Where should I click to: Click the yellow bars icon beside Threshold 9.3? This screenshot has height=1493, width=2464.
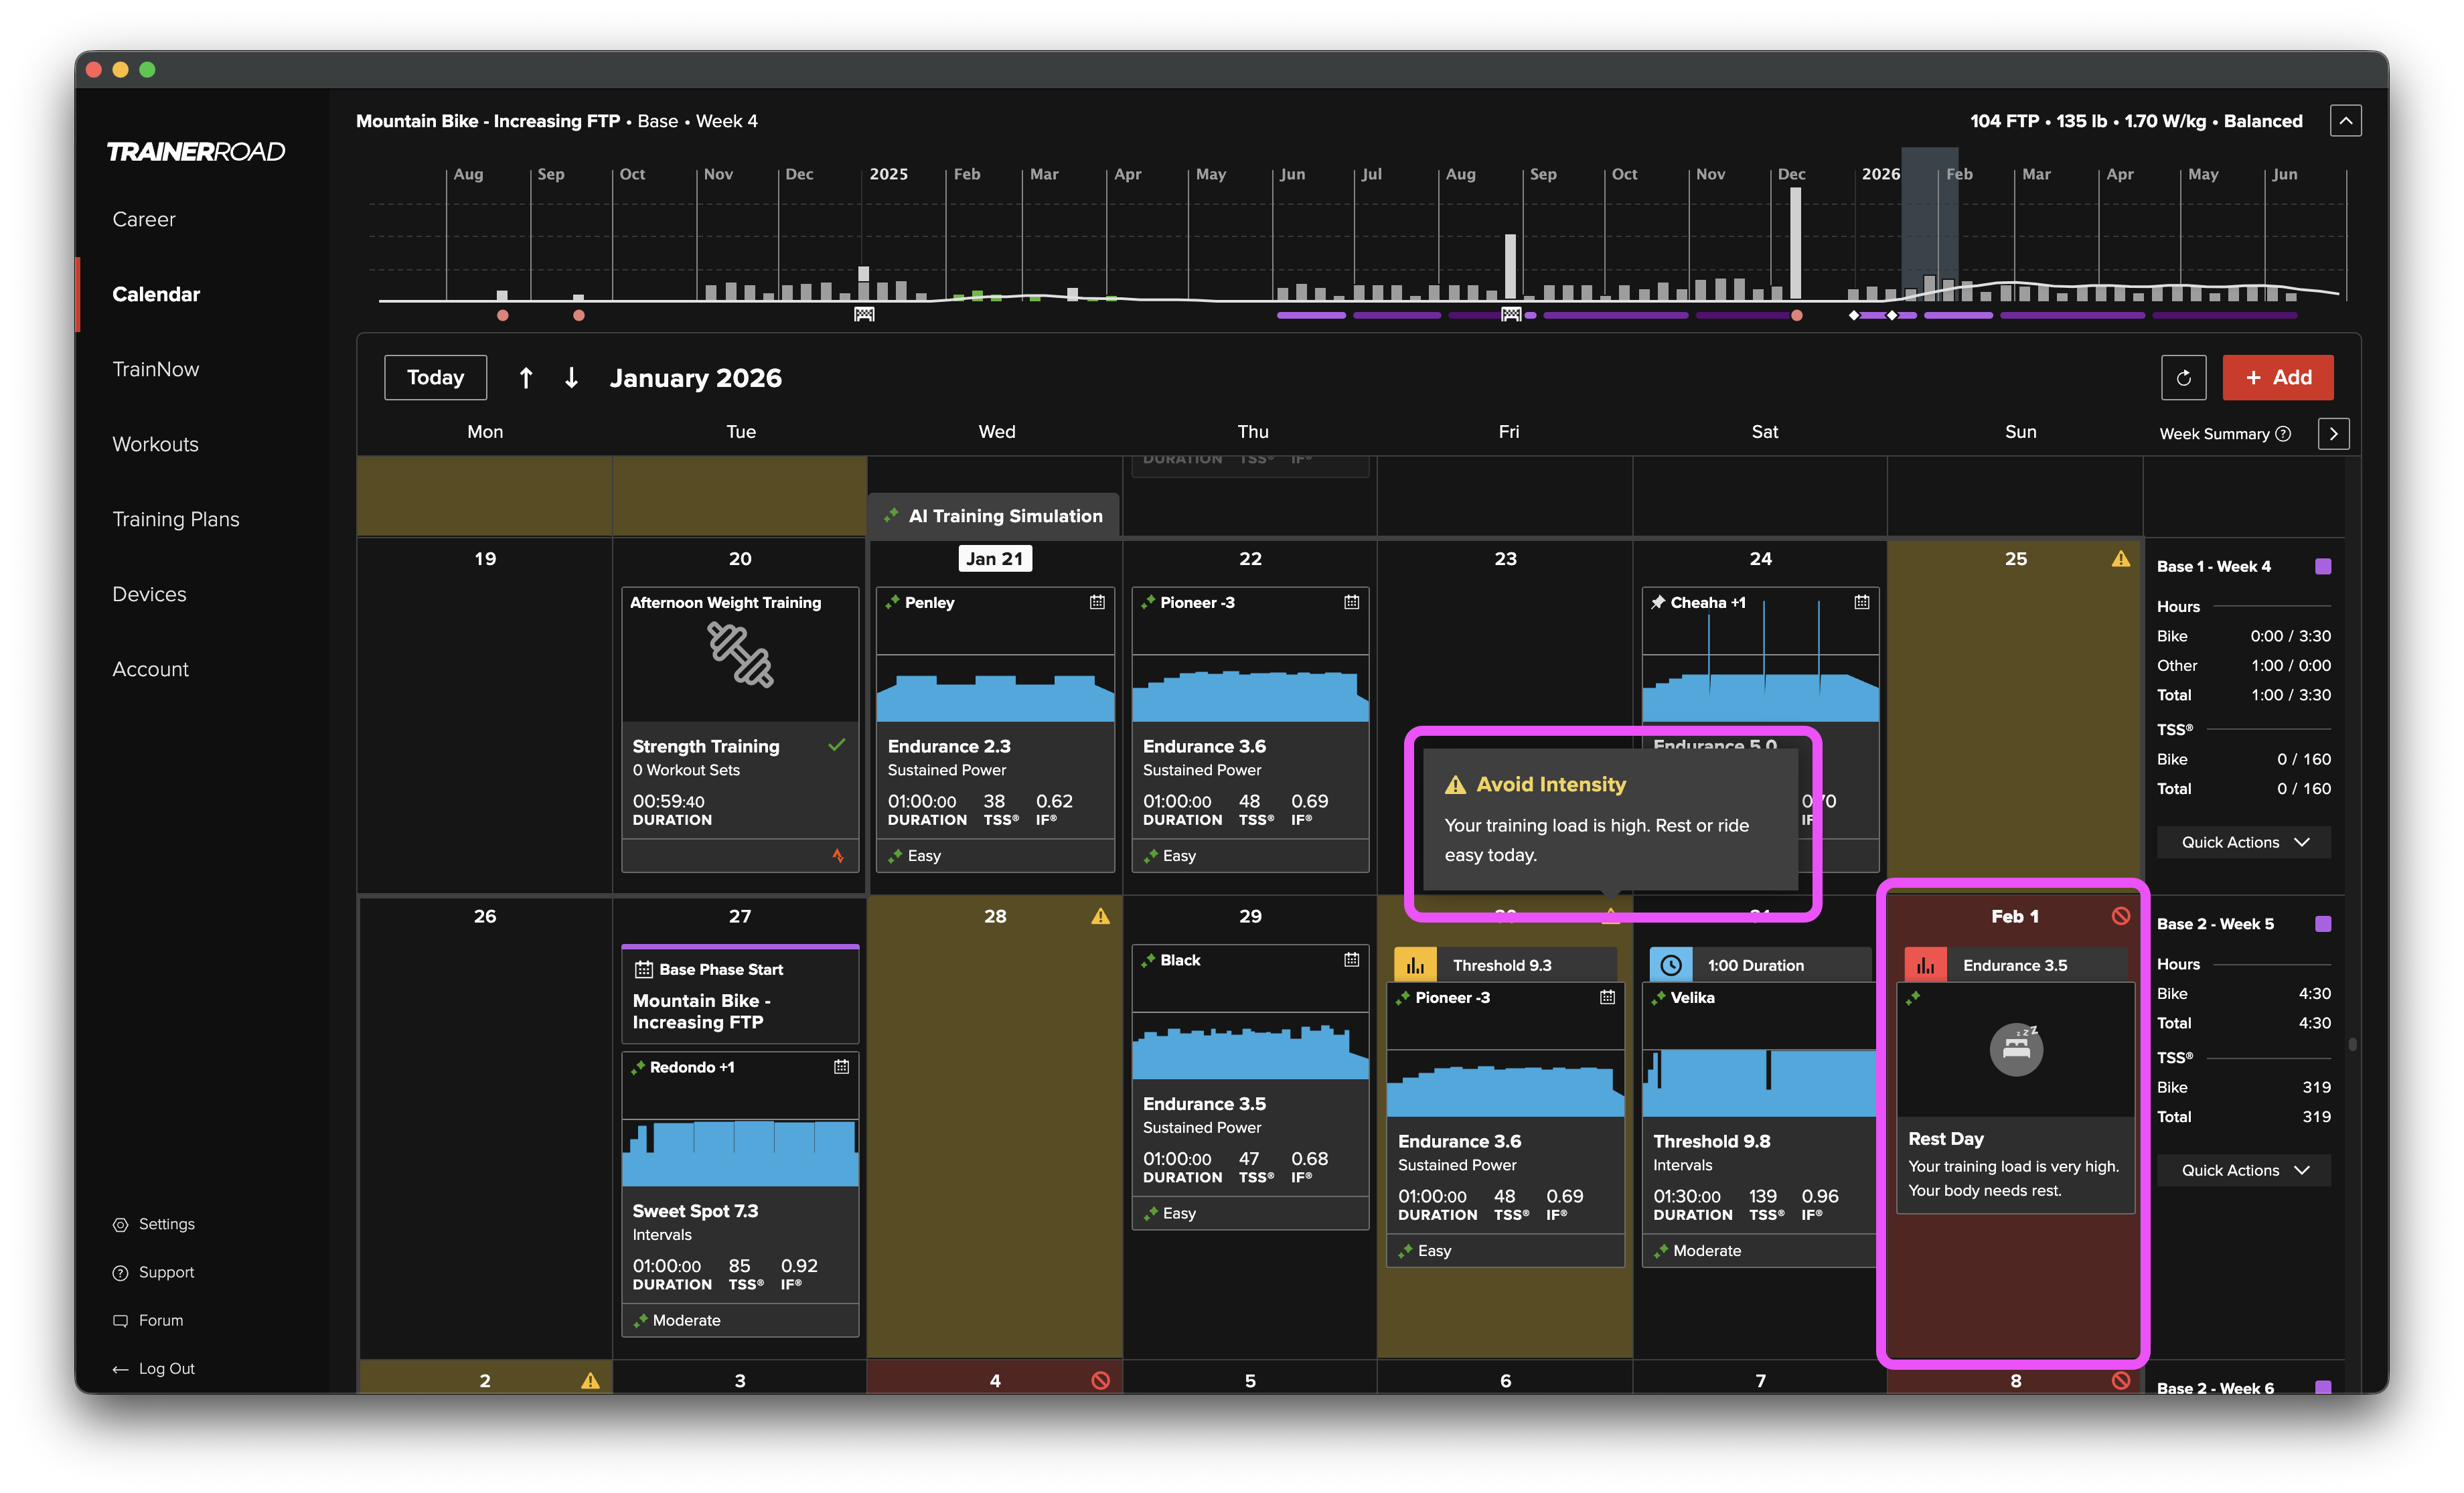coord(1415,965)
